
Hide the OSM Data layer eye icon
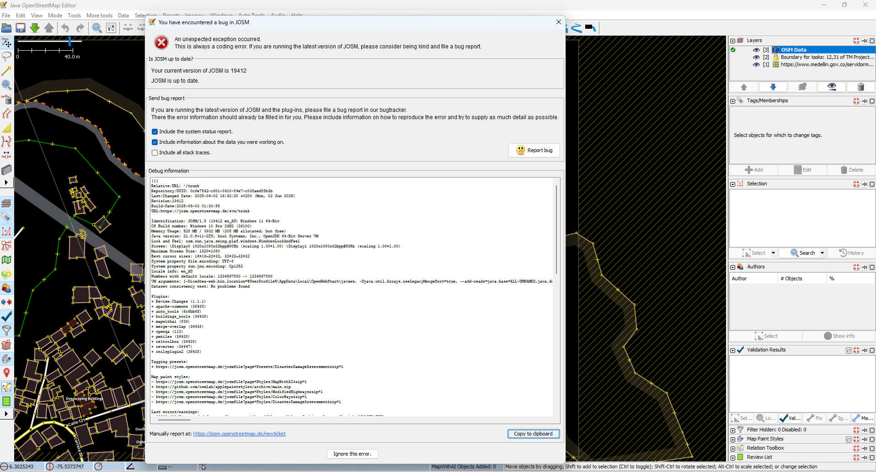[x=756, y=50]
